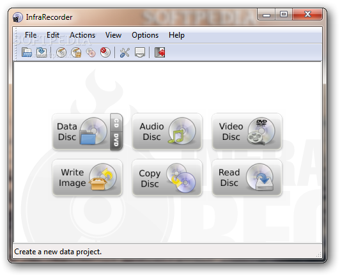Open the Options menu
This screenshot has width=340, height=276.
coord(145,35)
